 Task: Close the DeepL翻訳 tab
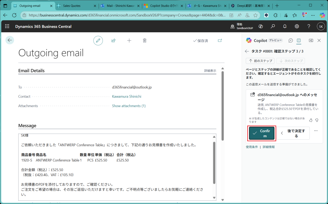[269, 6]
